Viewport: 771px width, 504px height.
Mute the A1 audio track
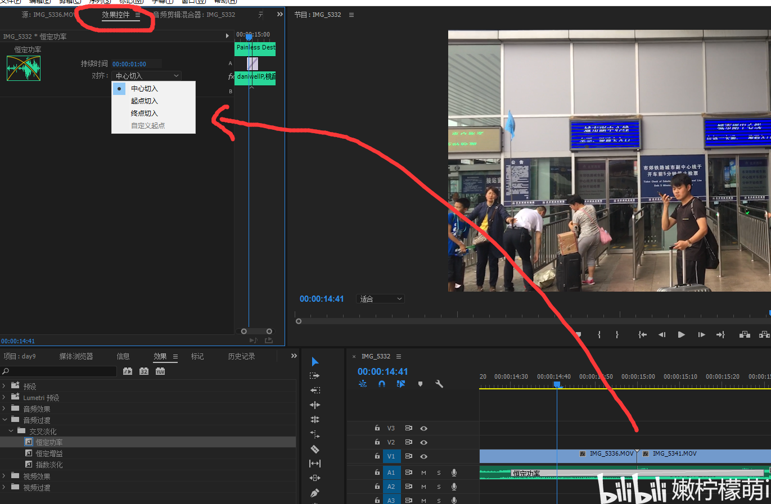pyautogui.click(x=423, y=473)
